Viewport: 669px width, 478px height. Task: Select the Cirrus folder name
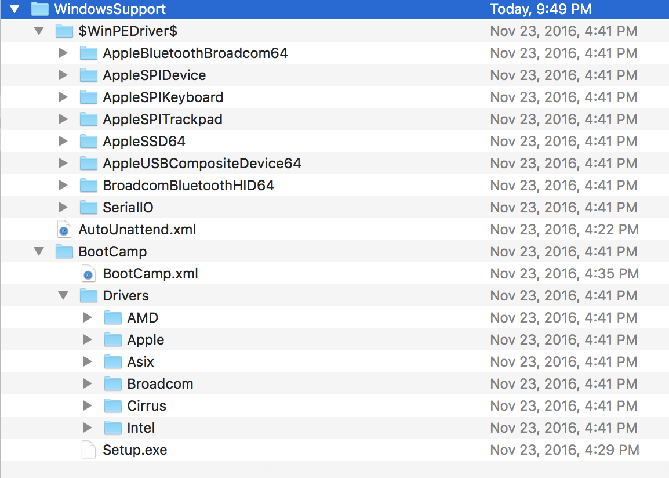pyautogui.click(x=147, y=406)
